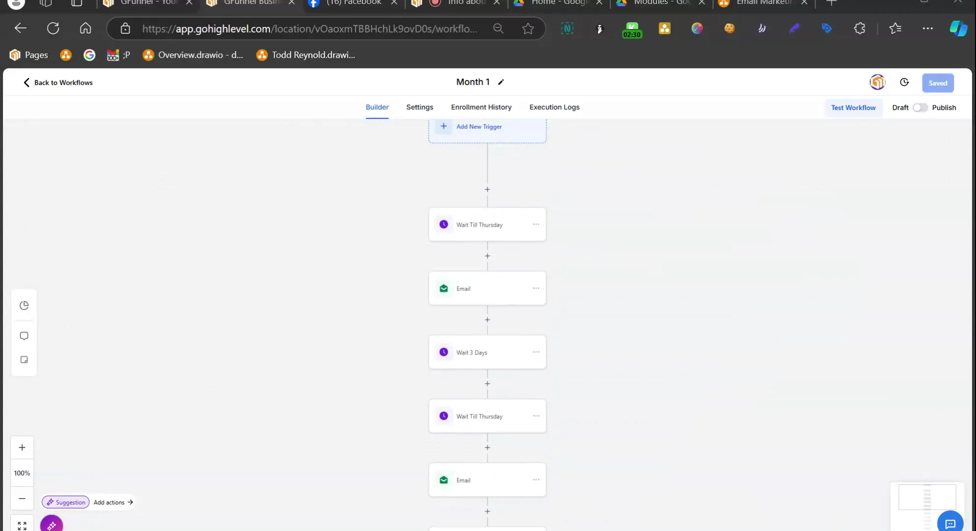Image resolution: width=976 pixels, height=531 pixels.
Task: Open the chat support widget
Action: pyautogui.click(x=950, y=523)
